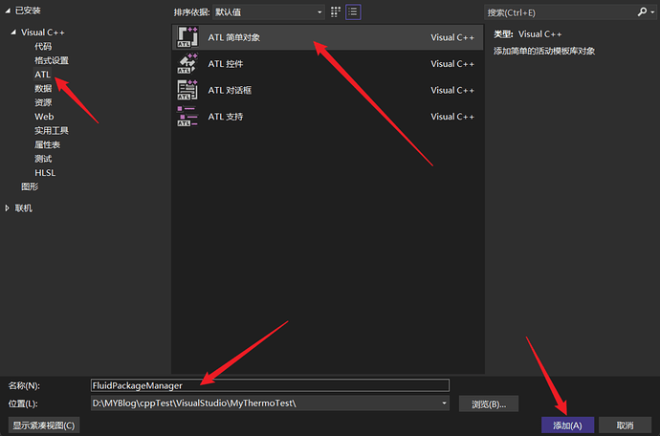
Task: Select the ATL category in tree
Action: pyautogui.click(x=42, y=74)
